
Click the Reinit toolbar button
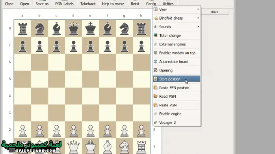click(135, 4)
